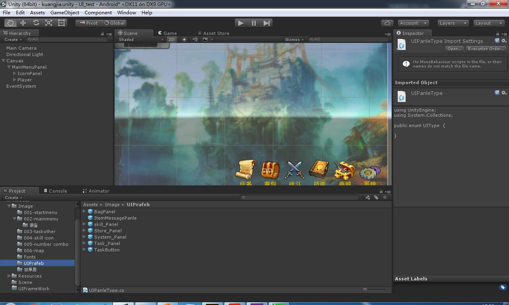
Task: Select the Rect Transform tool
Action: coord(61,23)
